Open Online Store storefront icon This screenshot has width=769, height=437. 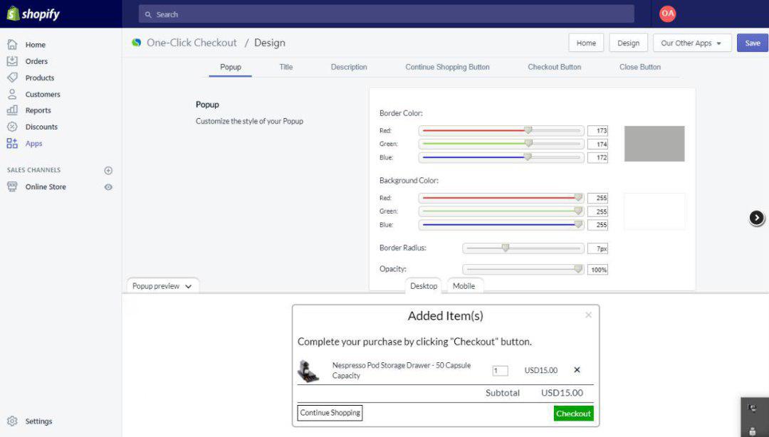click(12, 186)
